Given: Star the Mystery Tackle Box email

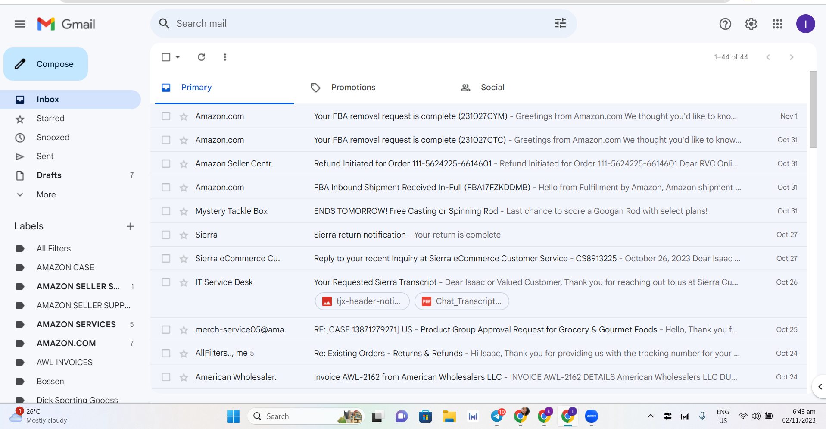Looking at the screenshot, I should 184,211.
